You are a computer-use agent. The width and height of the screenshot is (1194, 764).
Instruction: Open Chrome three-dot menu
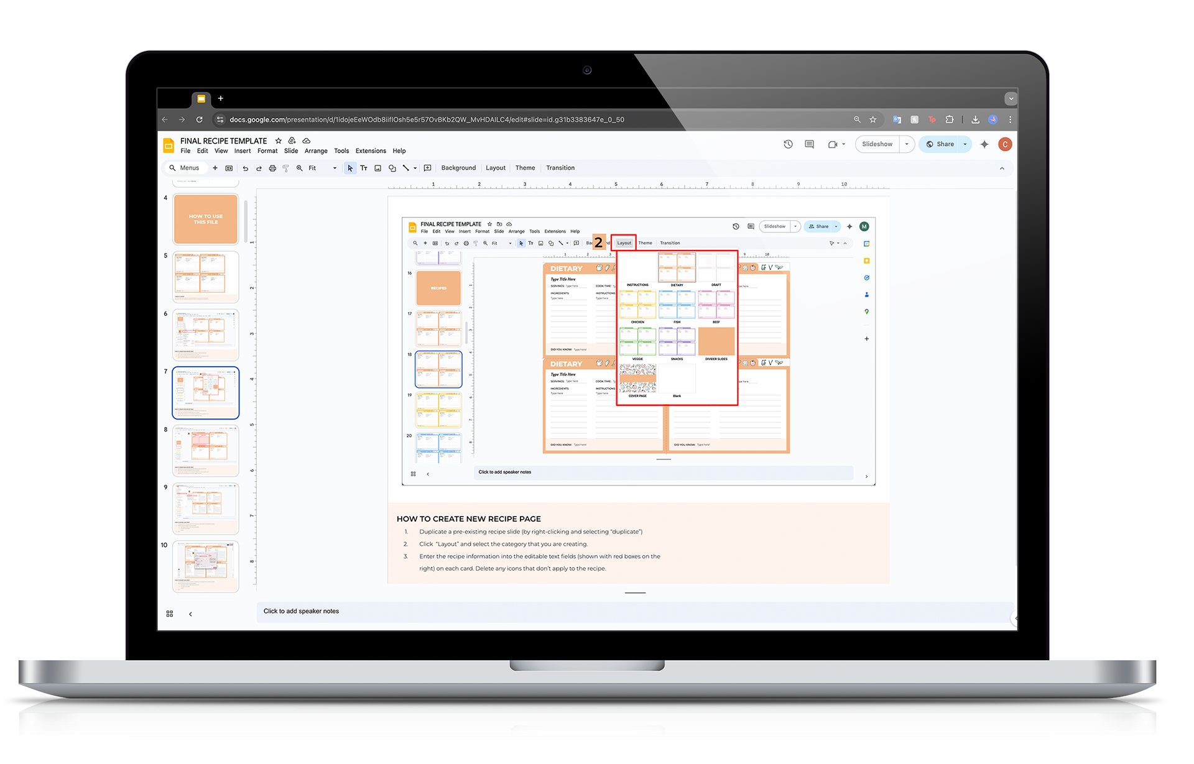click(x=1010, y=119)
